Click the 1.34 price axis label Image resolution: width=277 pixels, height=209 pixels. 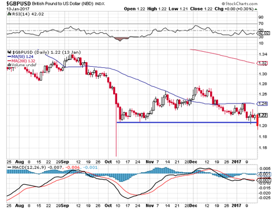(263, 54)
